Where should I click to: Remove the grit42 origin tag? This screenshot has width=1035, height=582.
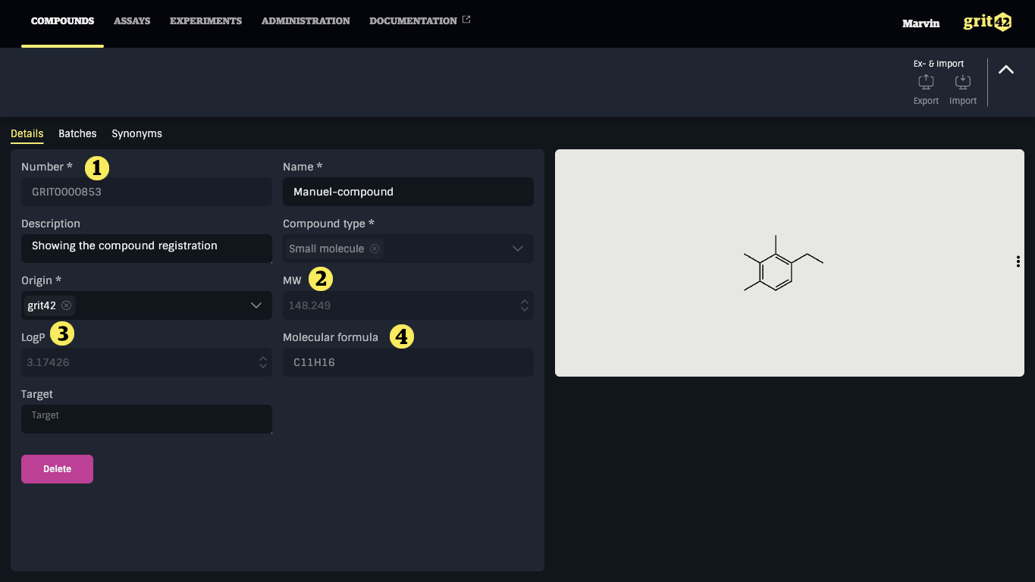67,305
